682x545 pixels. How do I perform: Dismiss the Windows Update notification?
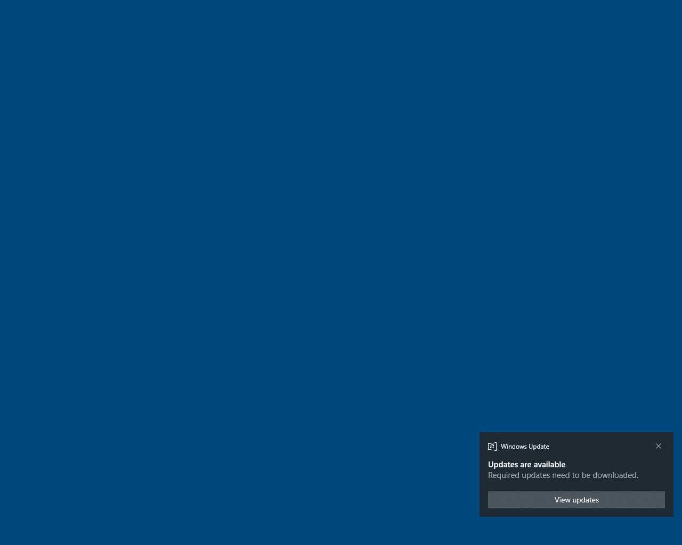click(x=659, y=447)
